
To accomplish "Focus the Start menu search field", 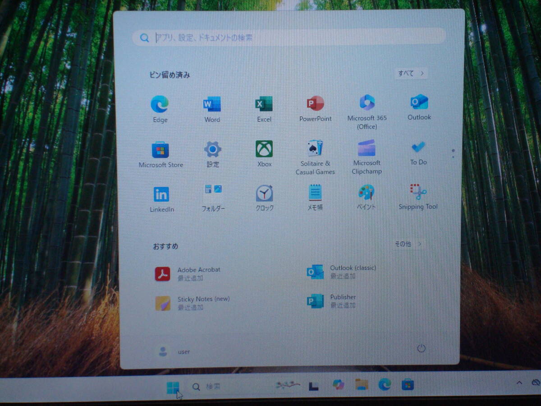I will [289, 37].
